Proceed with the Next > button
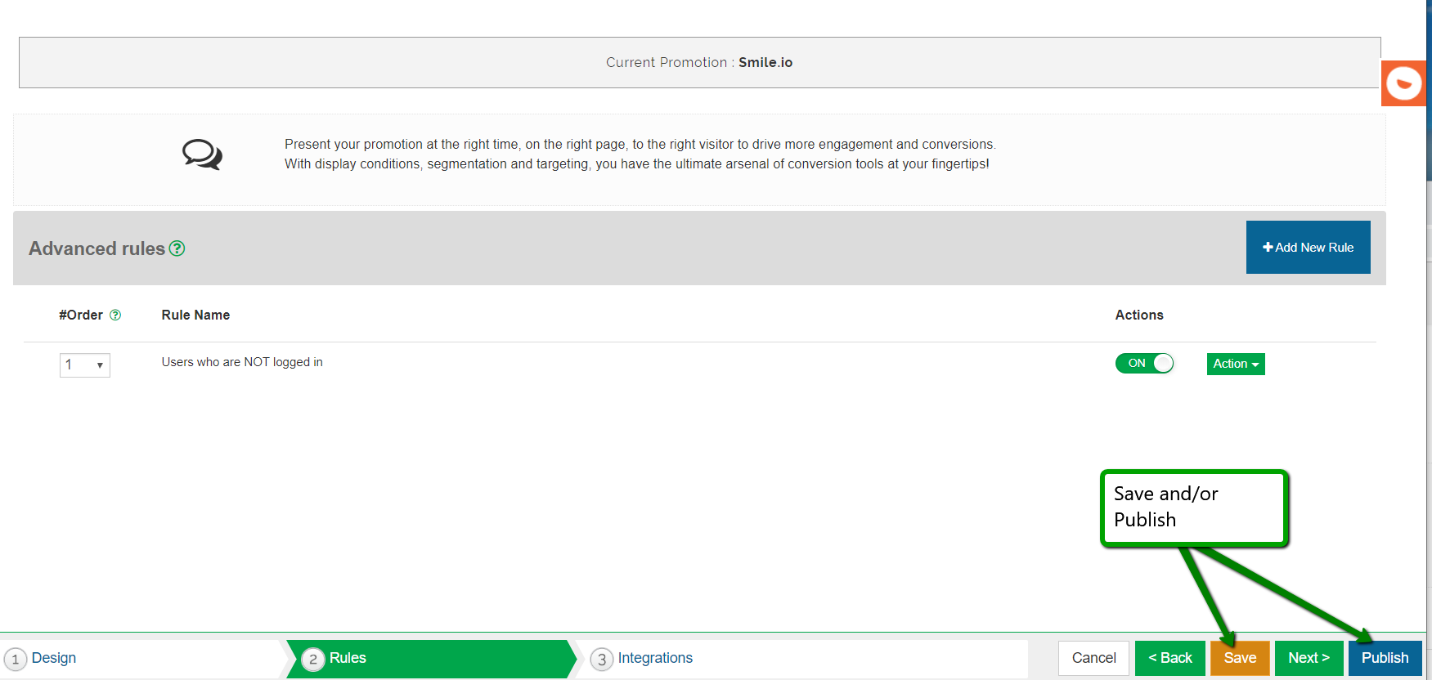Image resolution: width=1432 pixels, height=680 pixels. (1309, 659)
